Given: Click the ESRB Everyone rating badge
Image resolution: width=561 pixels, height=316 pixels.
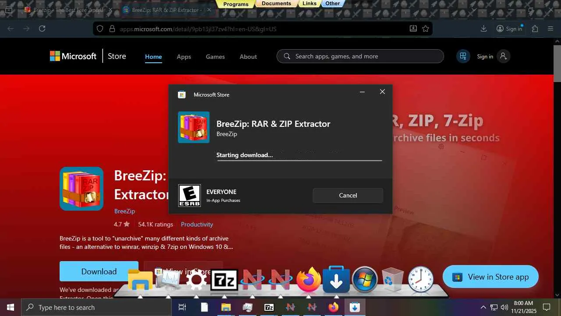Looking at the screenshot, I should tap(189, 195).
